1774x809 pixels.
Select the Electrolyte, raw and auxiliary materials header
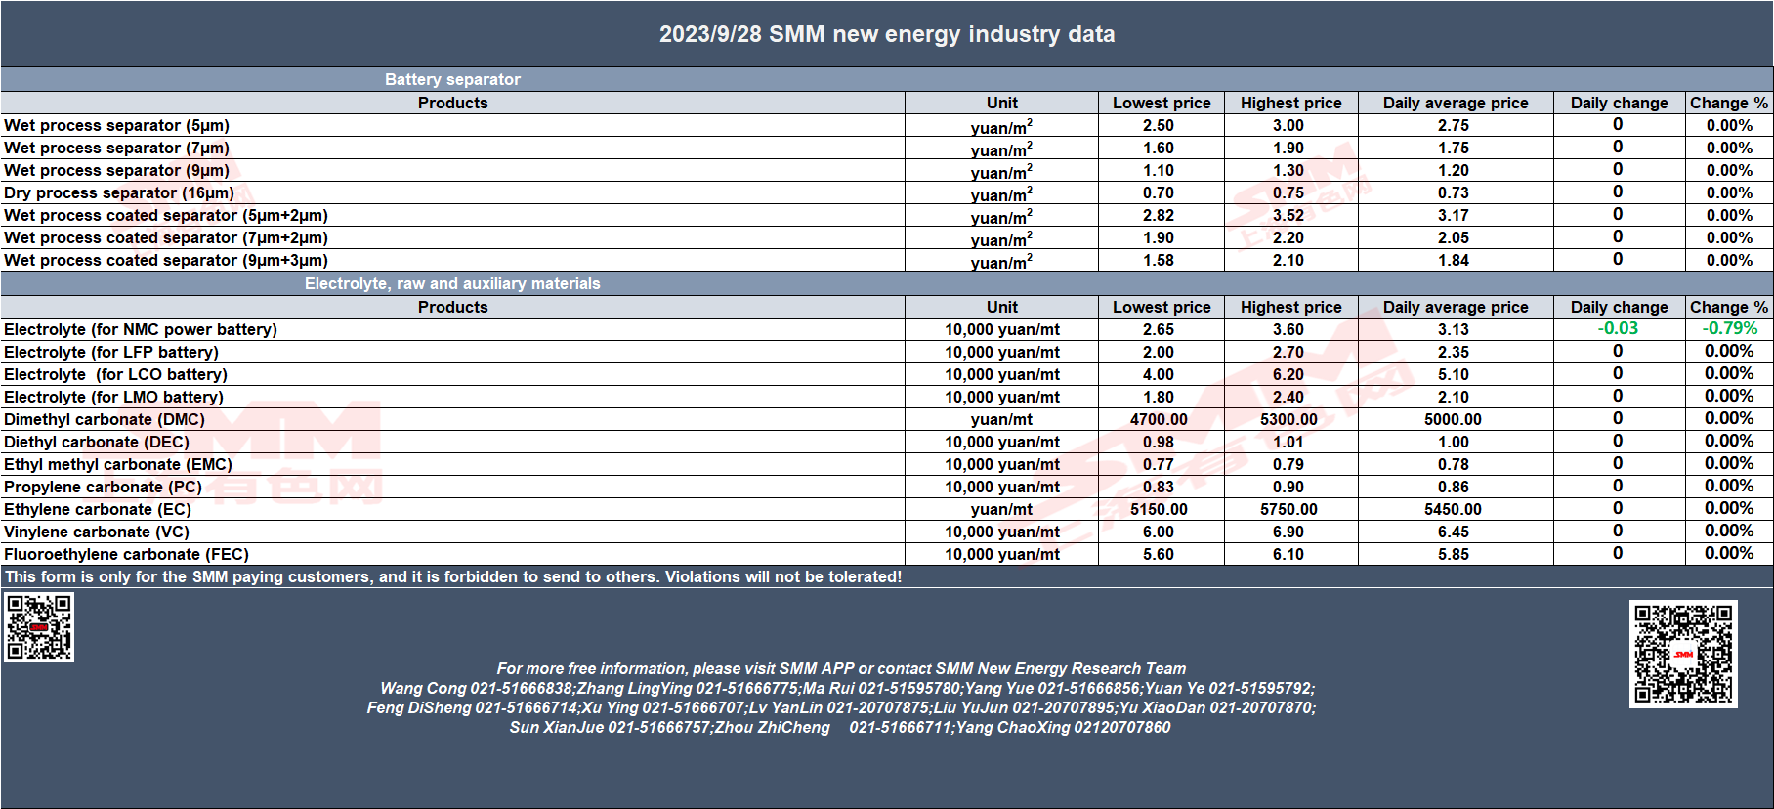click(452, 283)
